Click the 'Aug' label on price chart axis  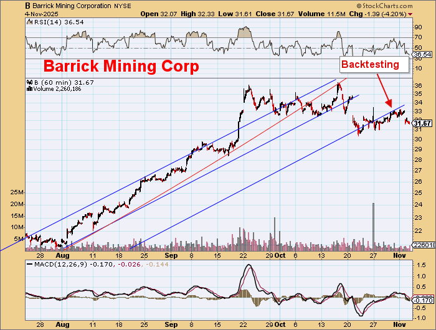pyautogui.click(x=62, y=255)
